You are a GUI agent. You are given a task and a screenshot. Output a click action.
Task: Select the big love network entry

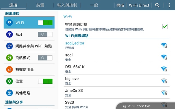pyautogui.click(x=117, y=81)
